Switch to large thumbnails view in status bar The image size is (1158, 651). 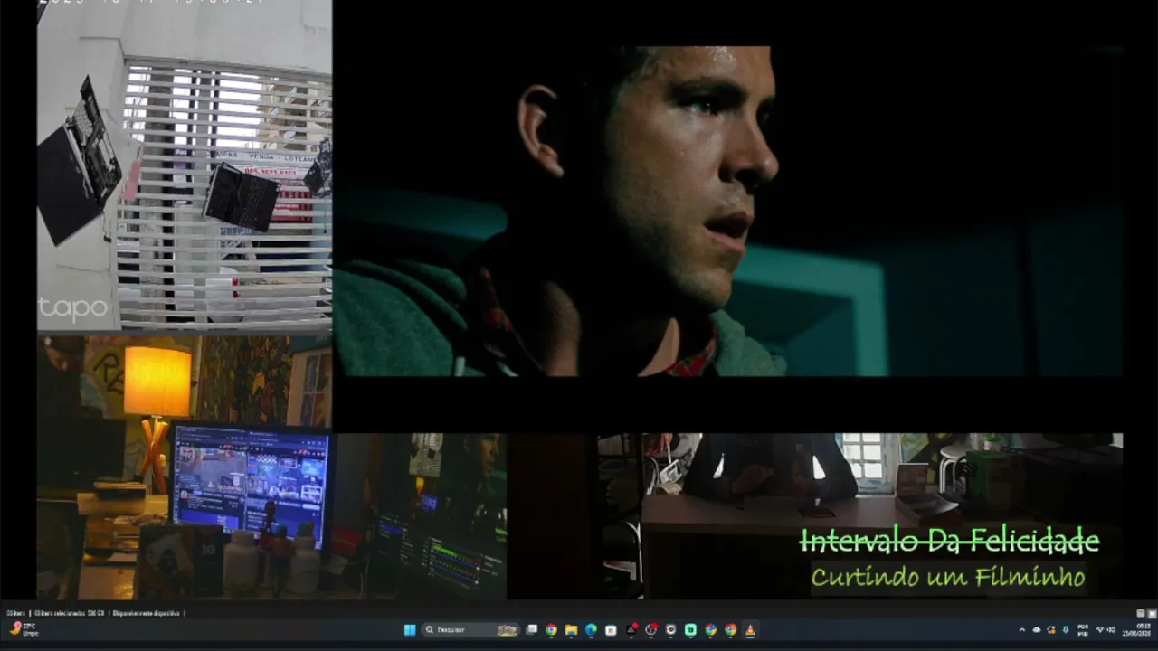1151,613
